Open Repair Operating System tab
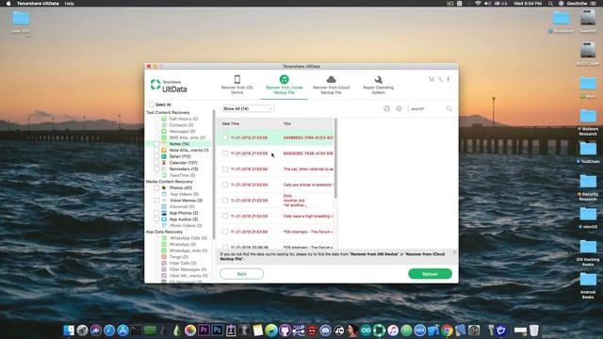 [378, 85]
